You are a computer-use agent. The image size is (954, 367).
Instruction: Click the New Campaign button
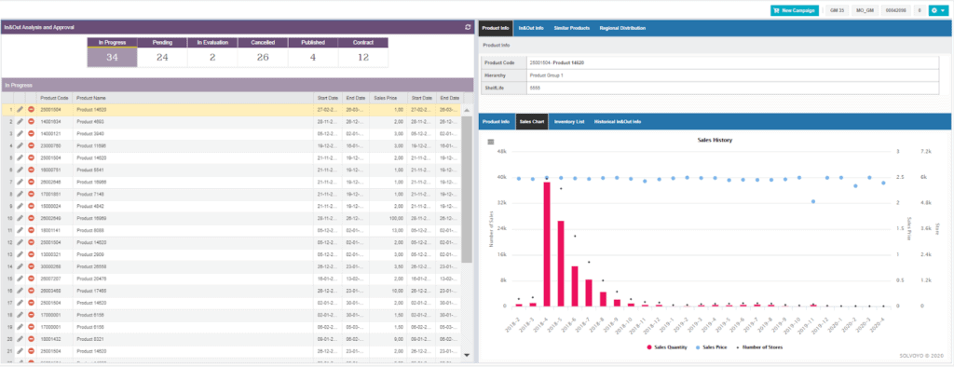(x=795, y=10)
